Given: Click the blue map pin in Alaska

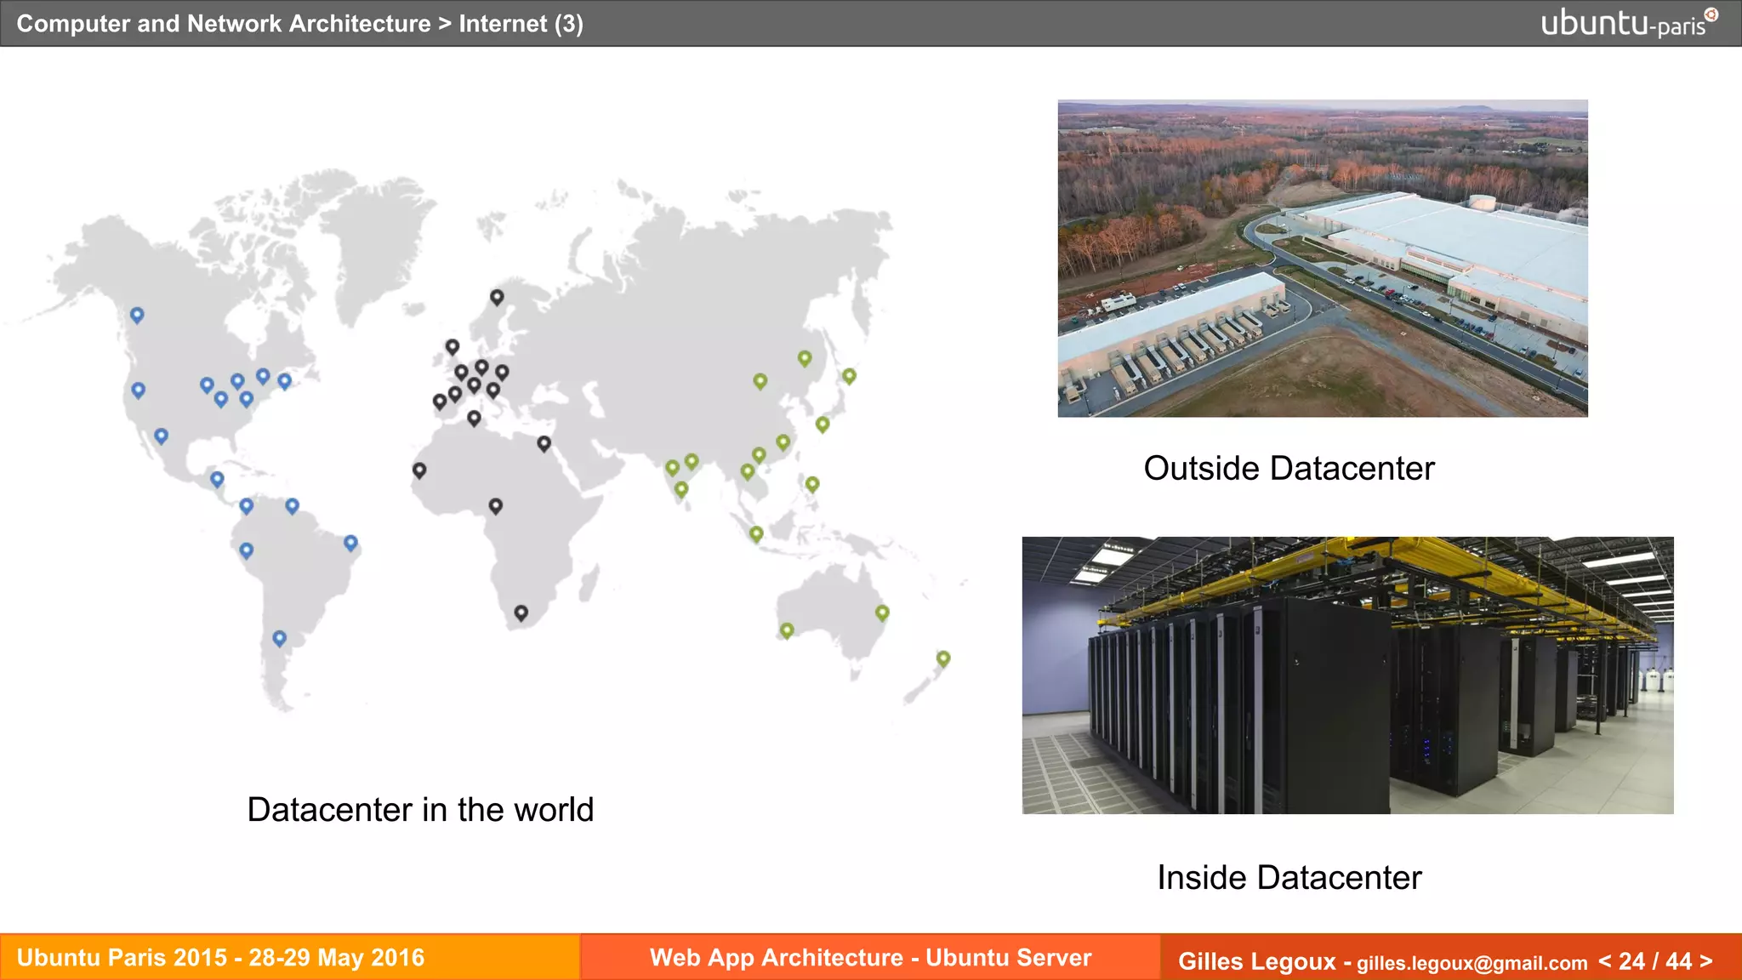Looking at the screenshot, I should 137,315.
